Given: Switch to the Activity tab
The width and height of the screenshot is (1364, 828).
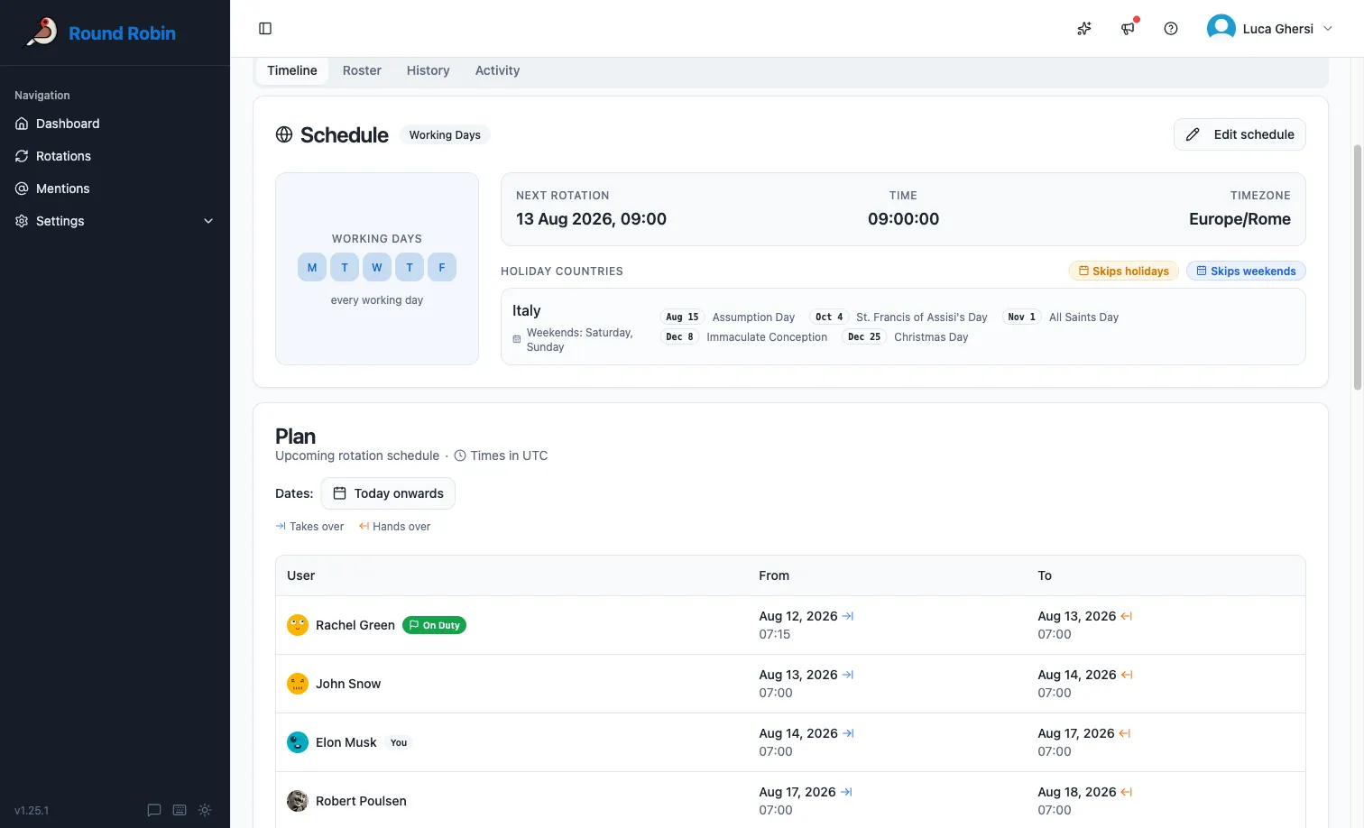Looking at the screenshot, I should click(497, 70).
